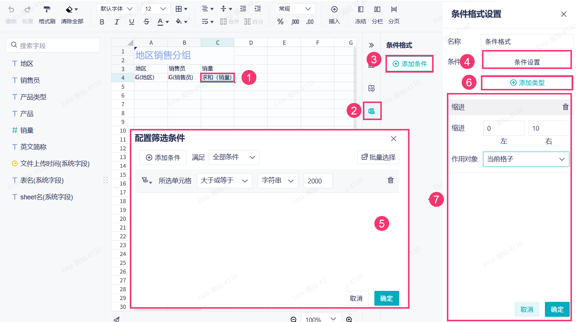The height and width of the screenshot is (322, 576).
Task: Click 批量选择 checkbox button
Action: [x=378, y=157]
